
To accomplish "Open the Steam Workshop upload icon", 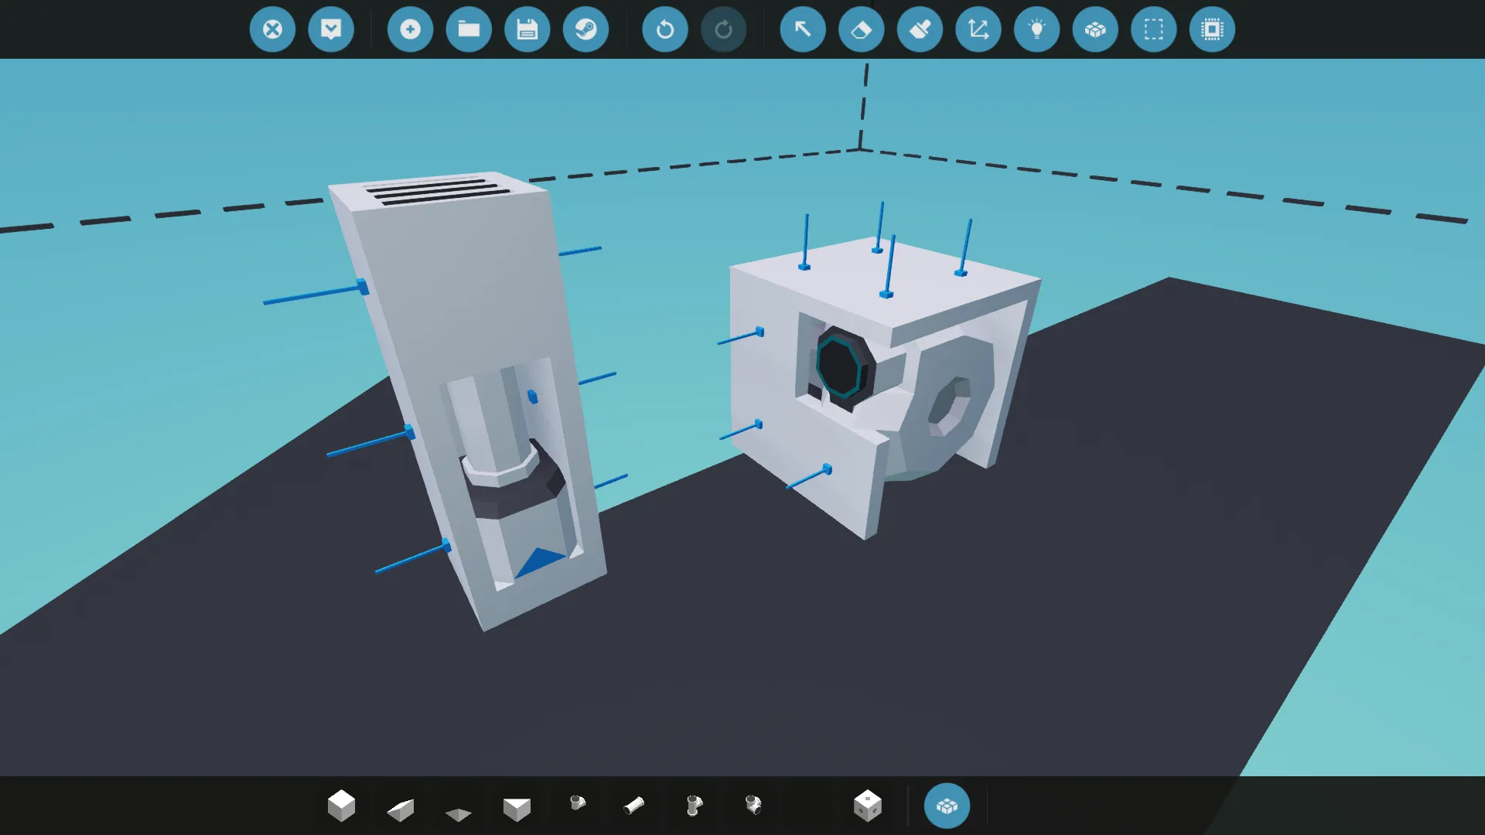I will [585, 29].
